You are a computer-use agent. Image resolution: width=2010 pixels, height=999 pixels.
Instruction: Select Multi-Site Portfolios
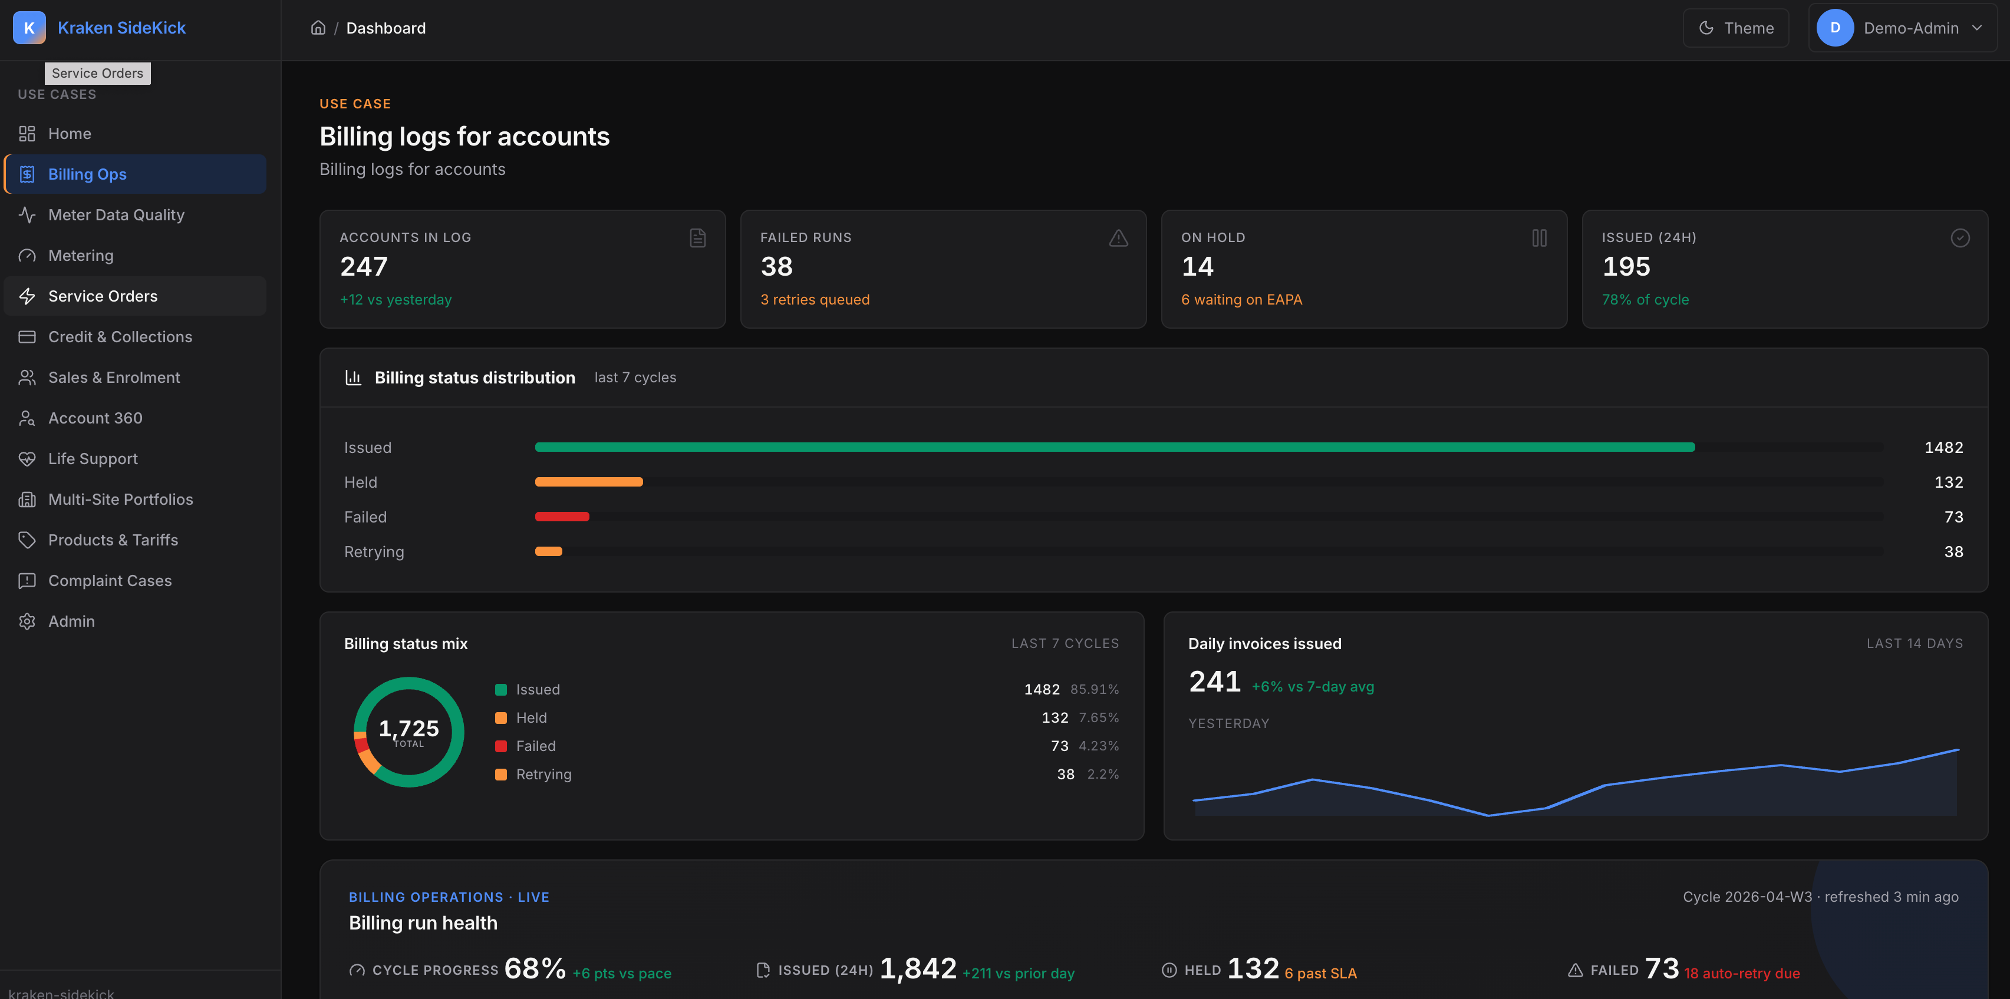tap(135, 499)
